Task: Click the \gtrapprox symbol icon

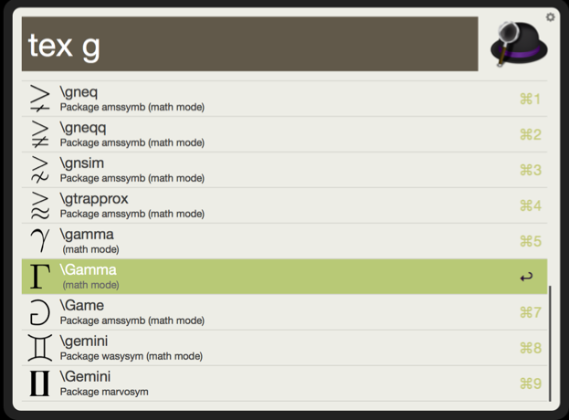Action: 40,205
